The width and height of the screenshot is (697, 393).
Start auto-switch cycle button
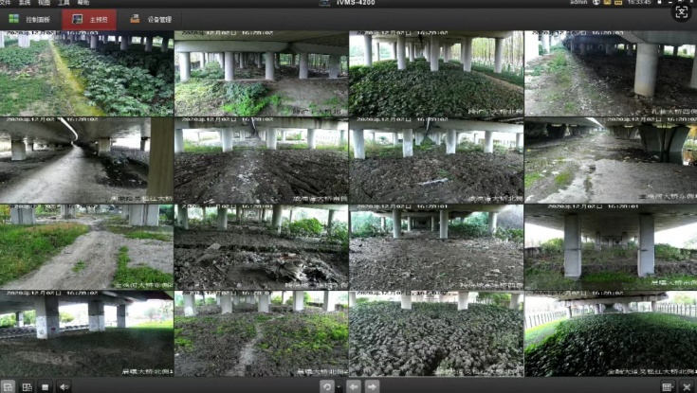point(325,386)
